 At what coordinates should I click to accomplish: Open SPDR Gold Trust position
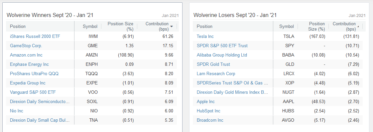213,64
